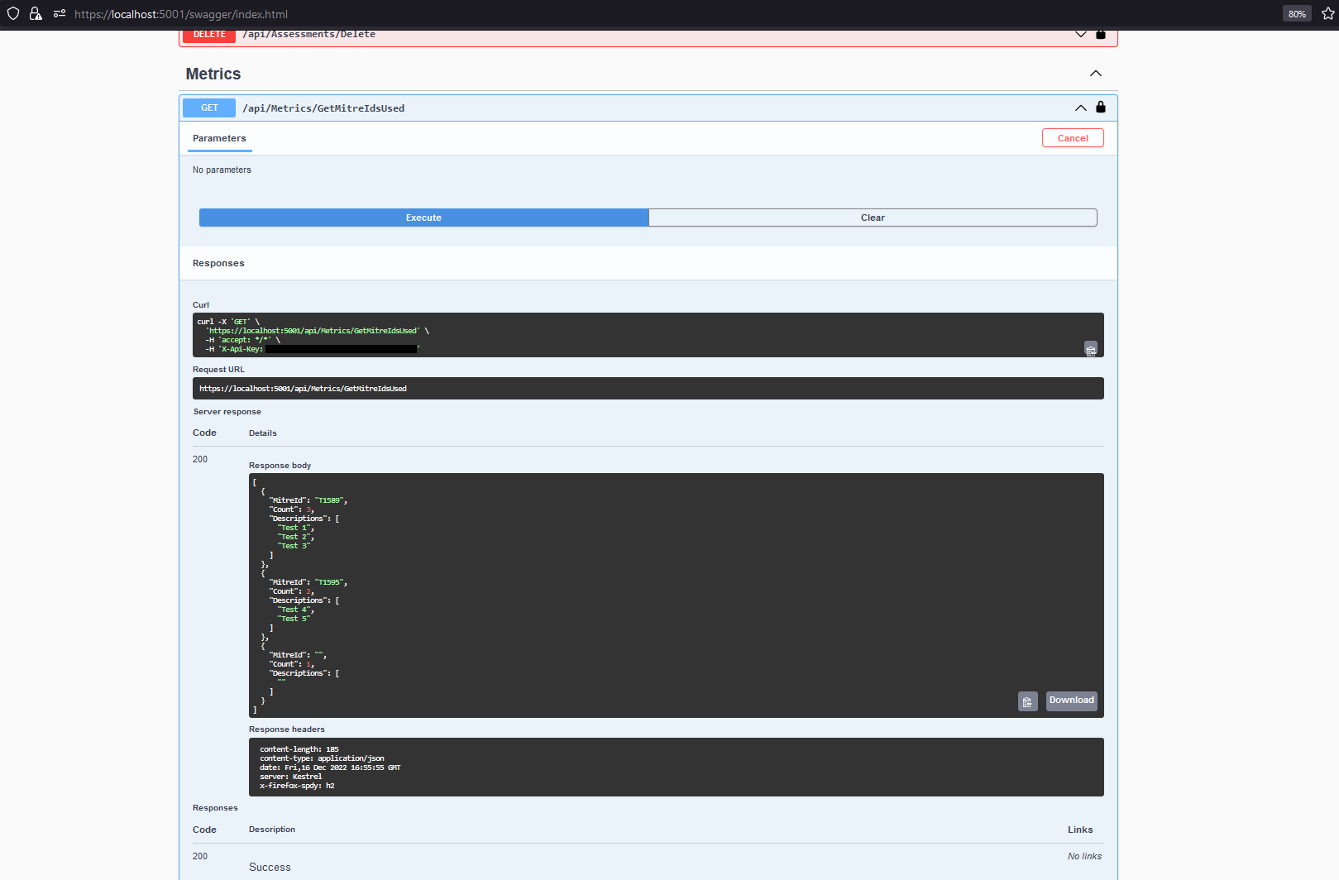Screen dimensions: 1339x880
Task: Open authorization lock on the DELETE endpoint
Action: [x=1100, y=34]
